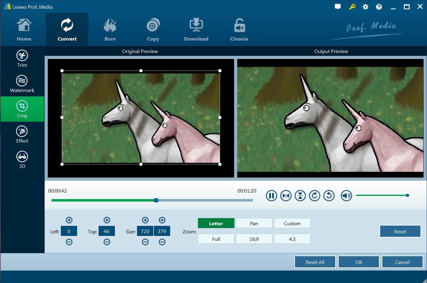Flip the video horizontally
This screenshot has height=283, width=427.
tap(286, 196)
